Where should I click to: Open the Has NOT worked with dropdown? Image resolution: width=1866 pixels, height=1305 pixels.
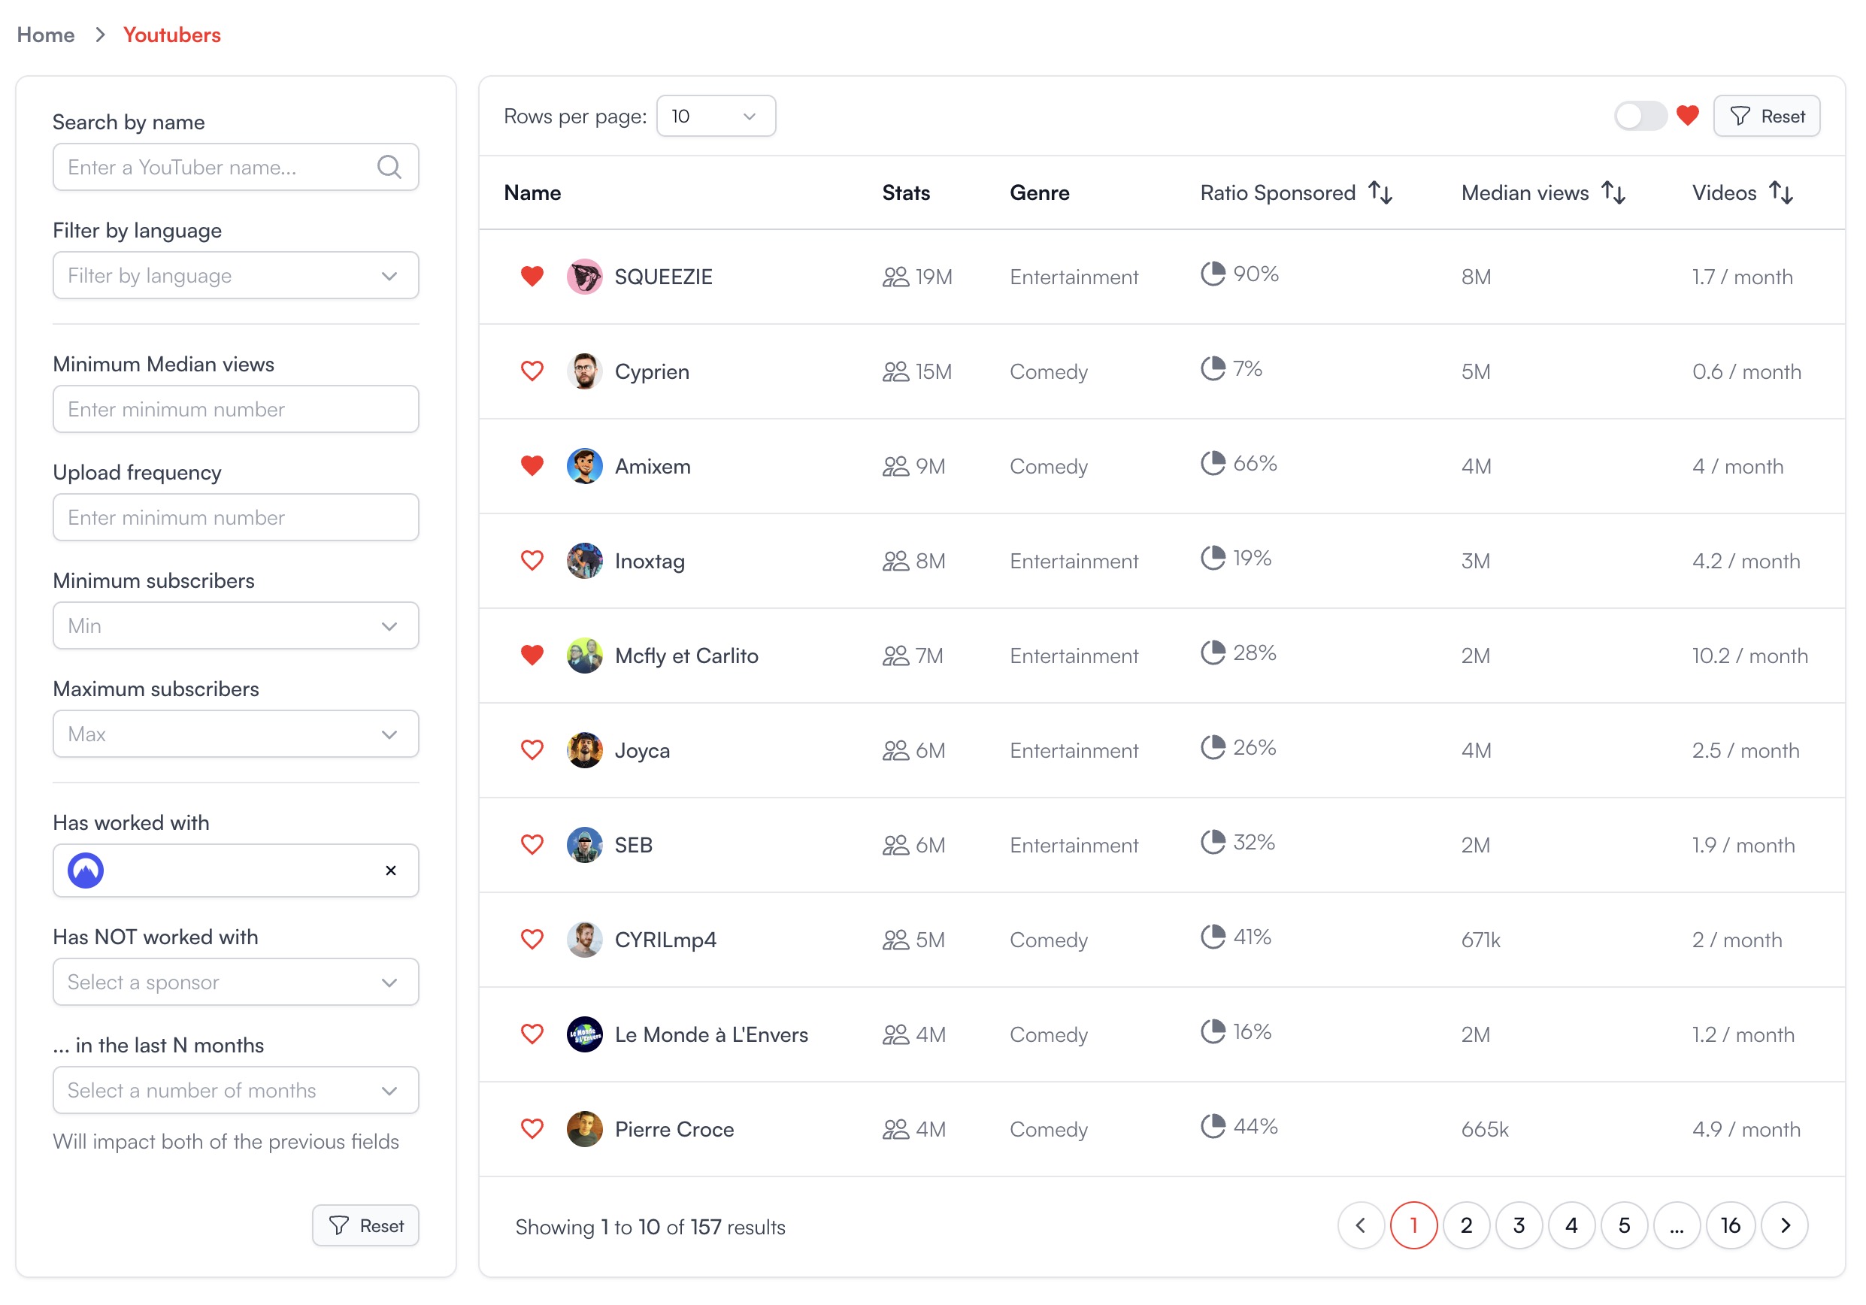235,982
